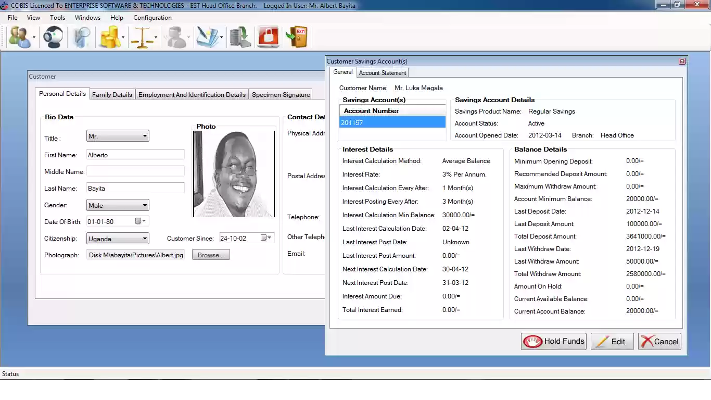
Task: Open the Family Details tab
Action: (112, 94)
